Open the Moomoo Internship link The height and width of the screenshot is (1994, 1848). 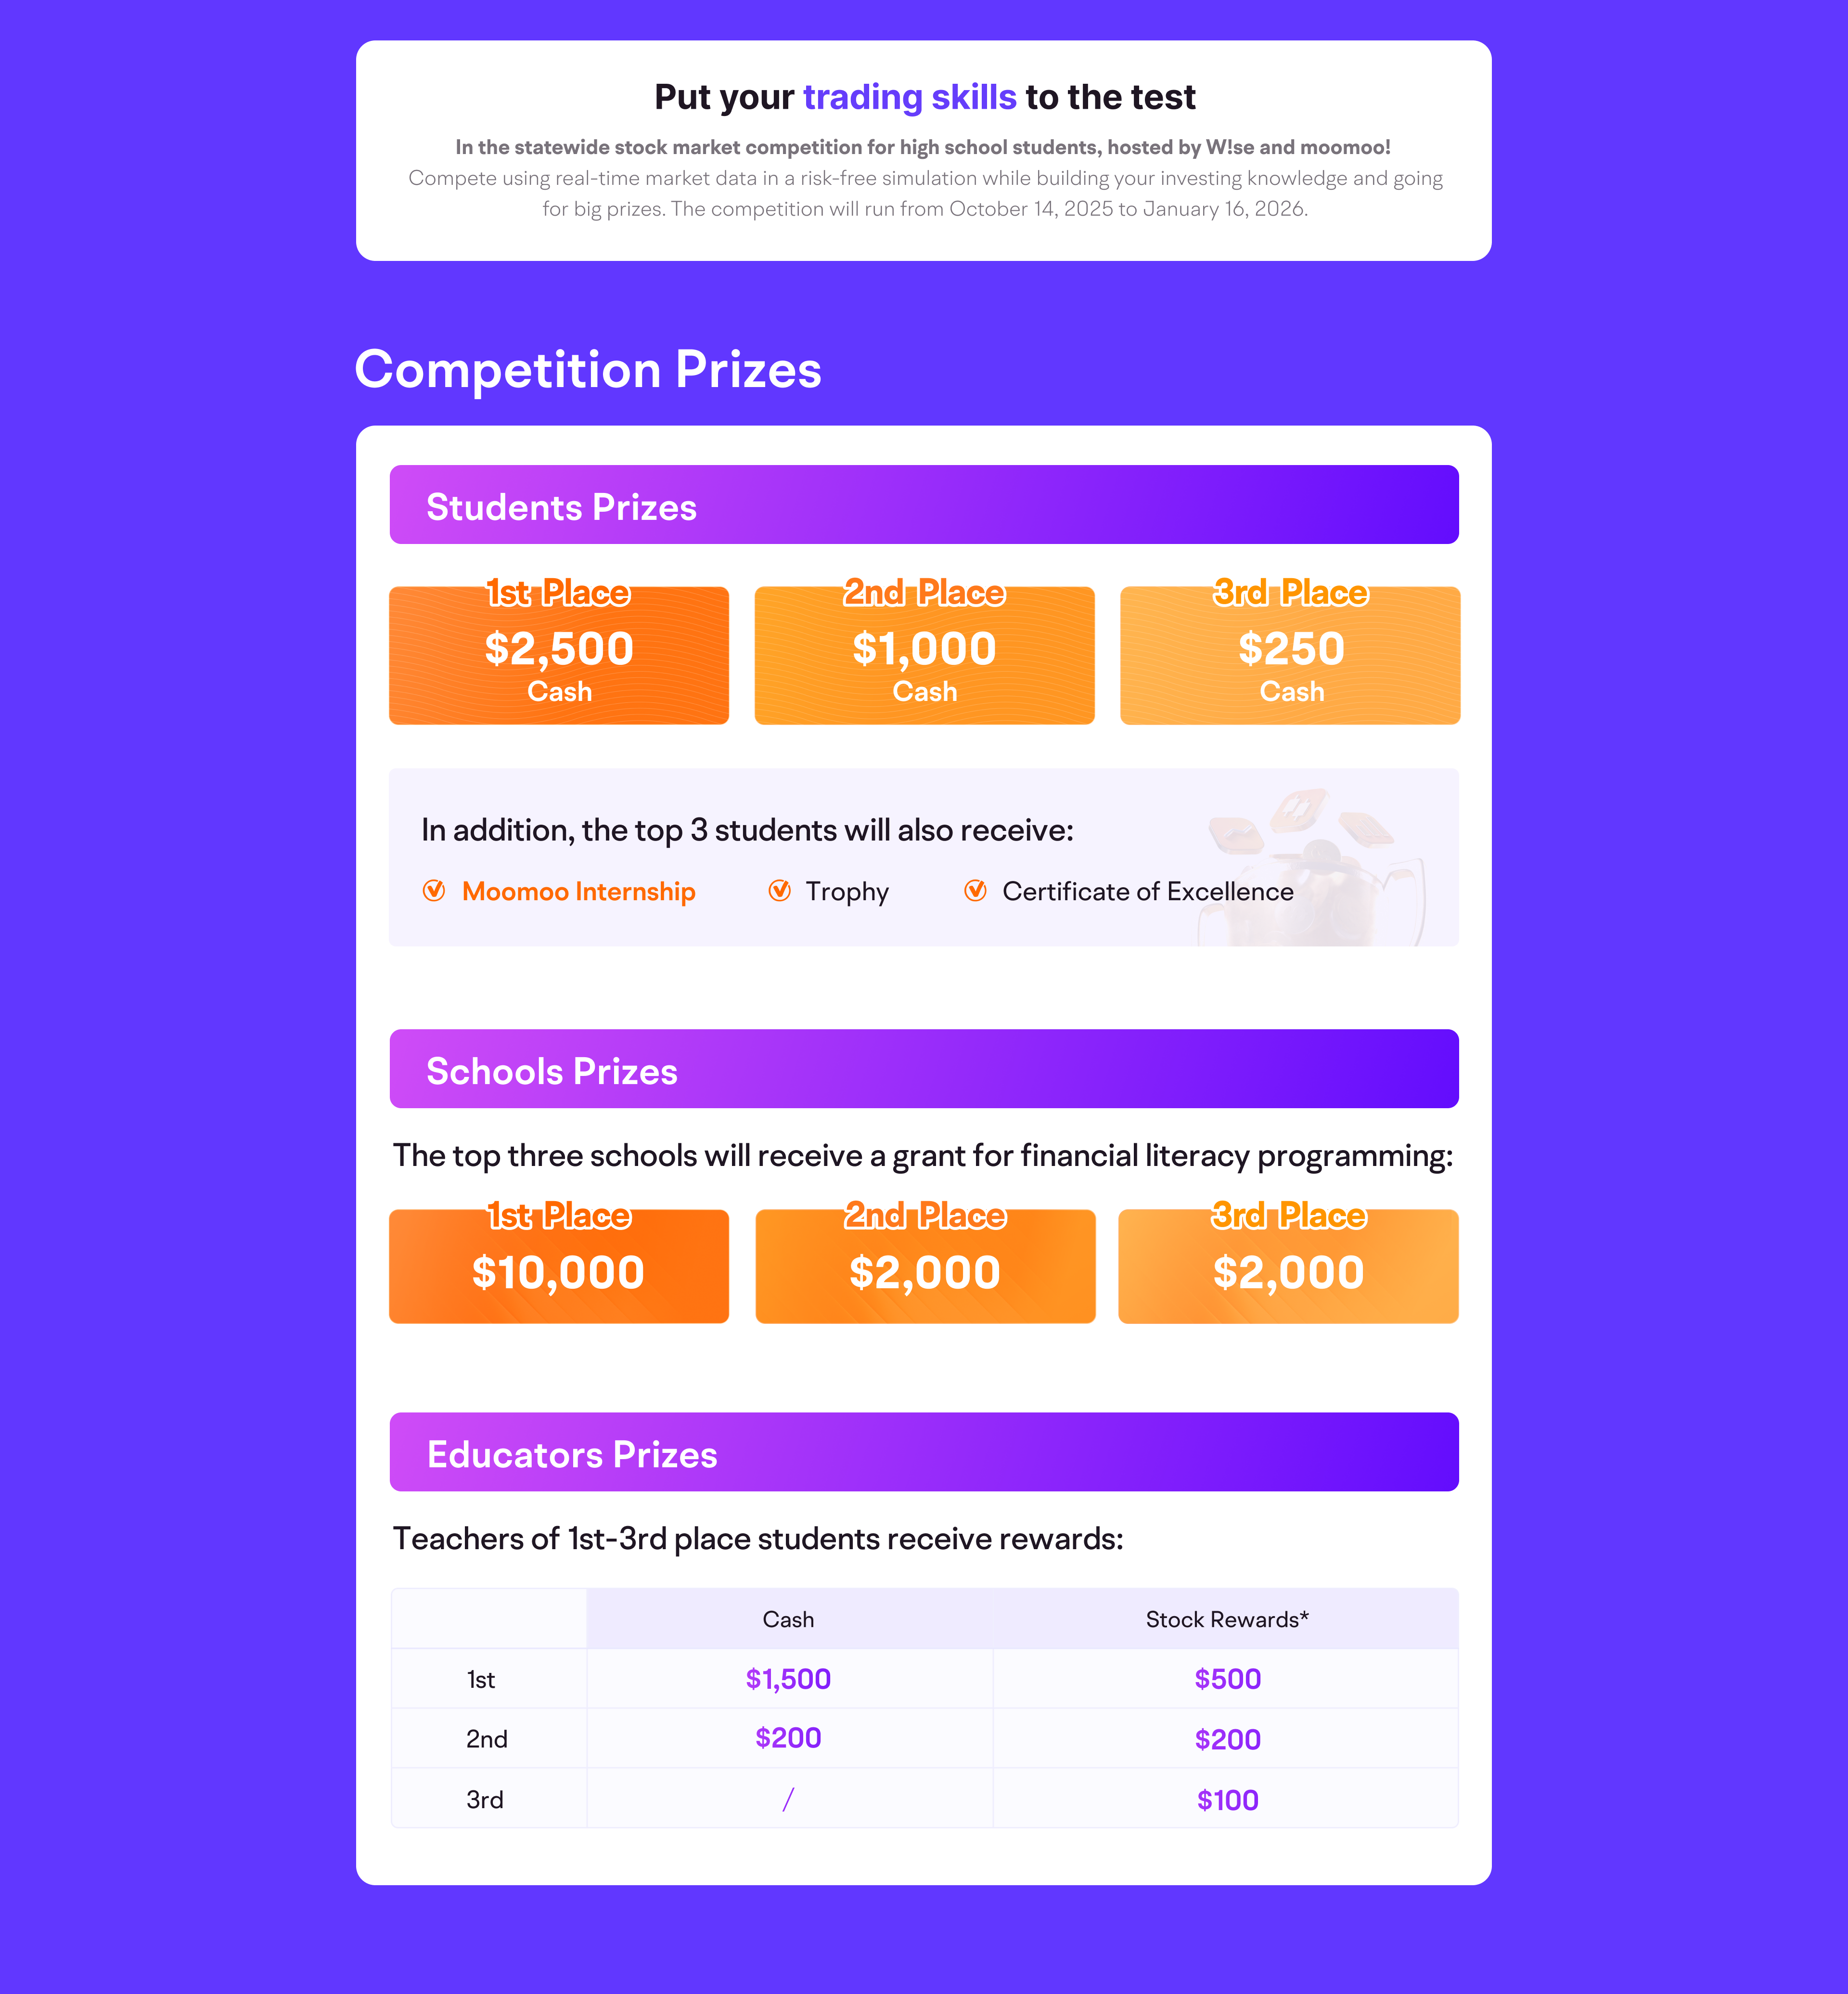tap(578, 892)
